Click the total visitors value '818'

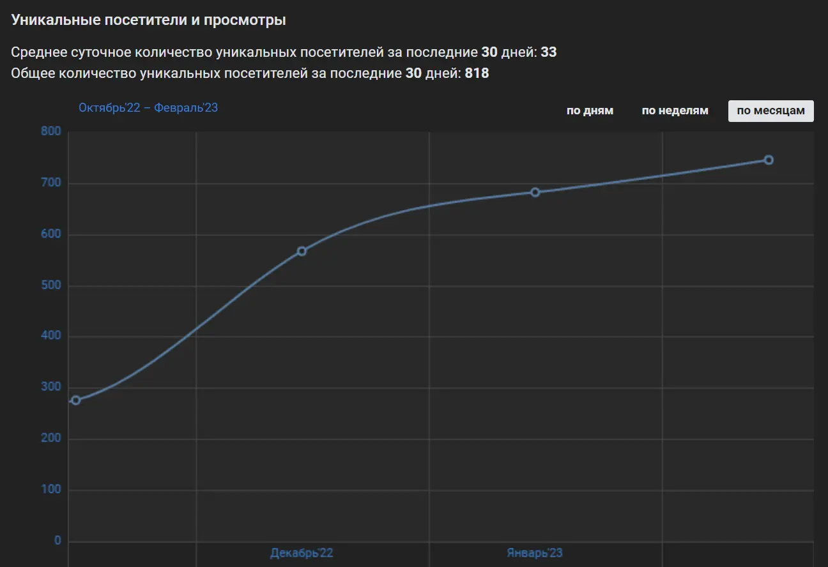coord(477,73)
